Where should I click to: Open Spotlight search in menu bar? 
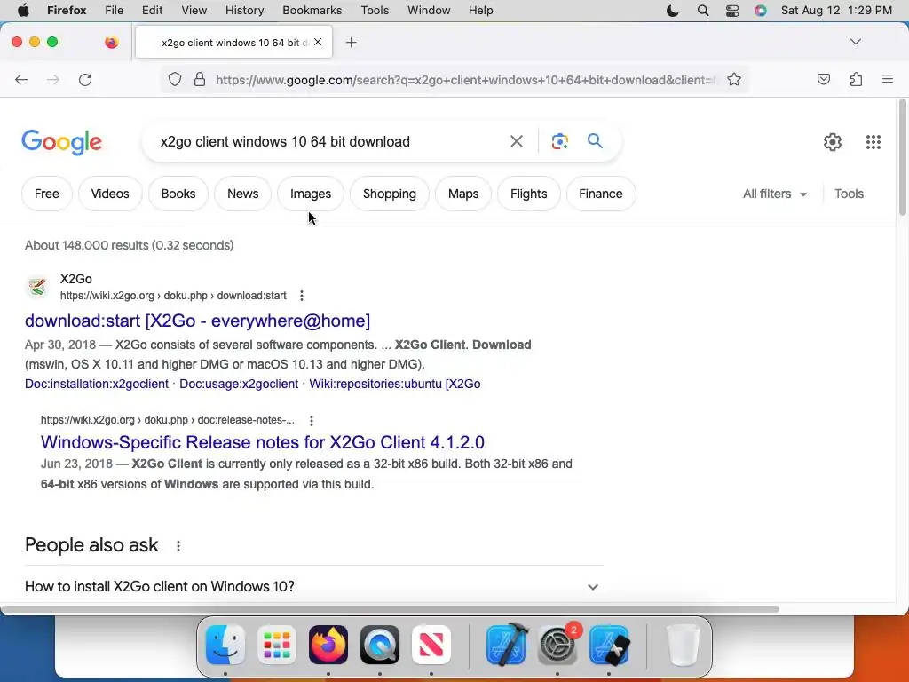point(703,11)
